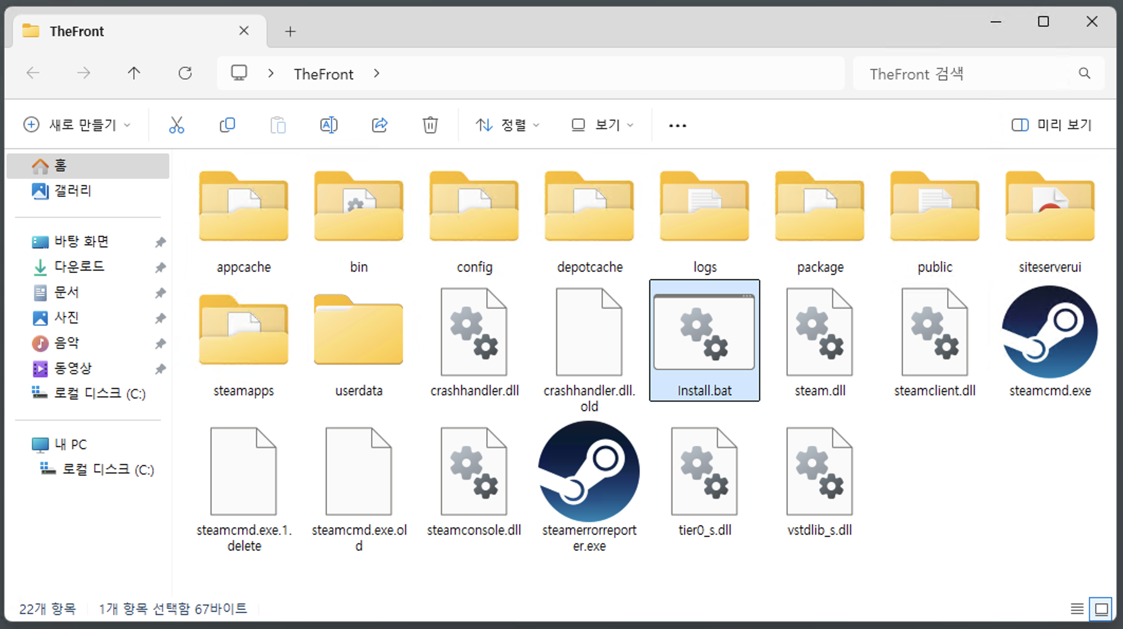1123x629 pixels.
Task: Open 홈 in the navigation pane
Action: click(88, 165)
